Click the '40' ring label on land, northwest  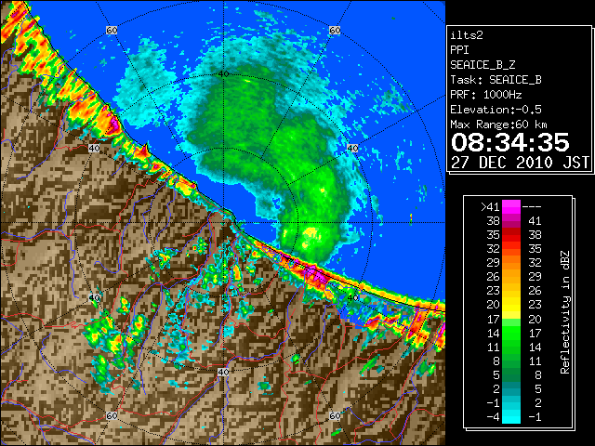point(94,148)
